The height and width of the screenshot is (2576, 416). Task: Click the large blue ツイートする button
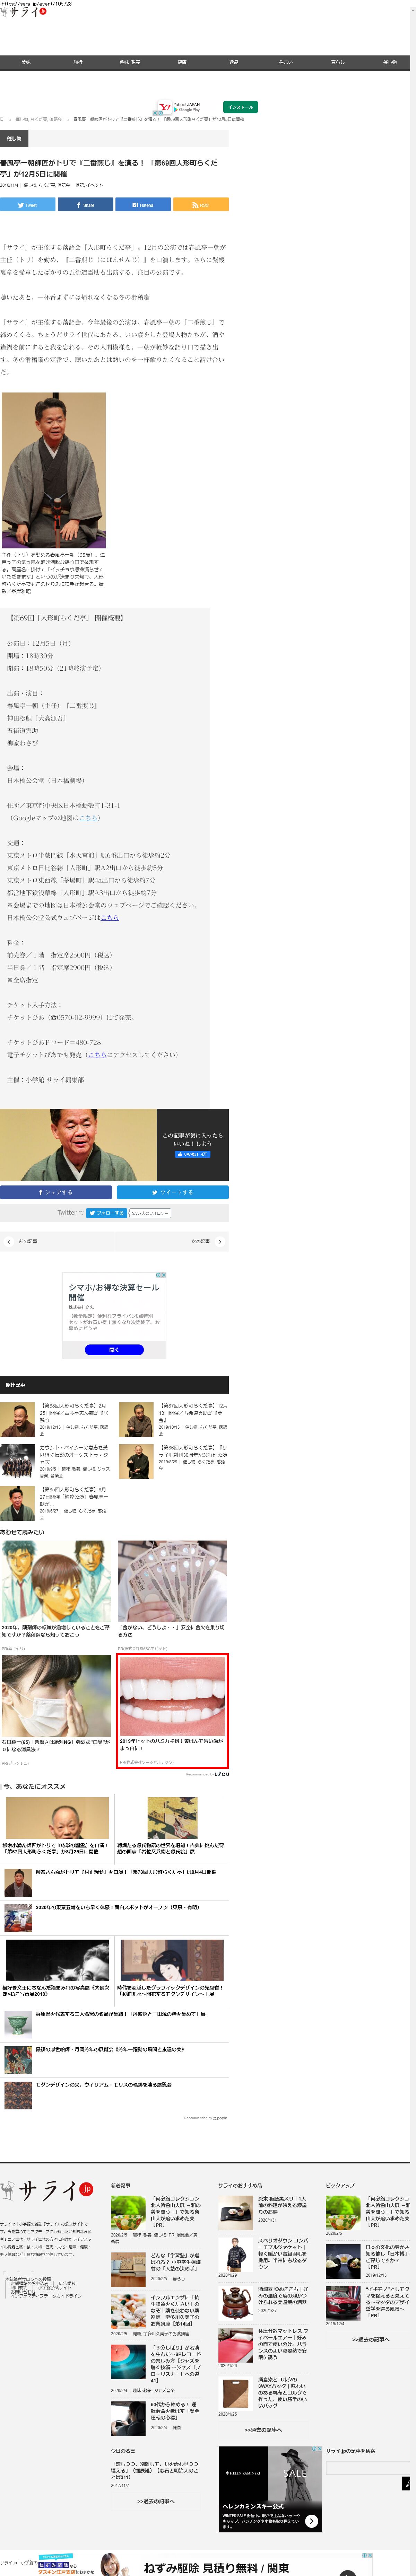tap(172, 1192)
